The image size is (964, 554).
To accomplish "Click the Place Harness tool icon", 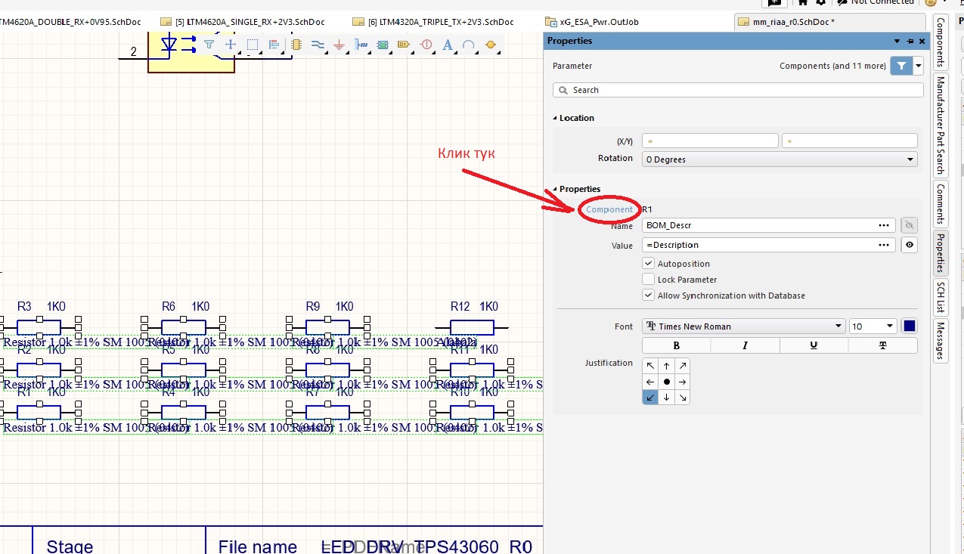I will click(361, 45).
